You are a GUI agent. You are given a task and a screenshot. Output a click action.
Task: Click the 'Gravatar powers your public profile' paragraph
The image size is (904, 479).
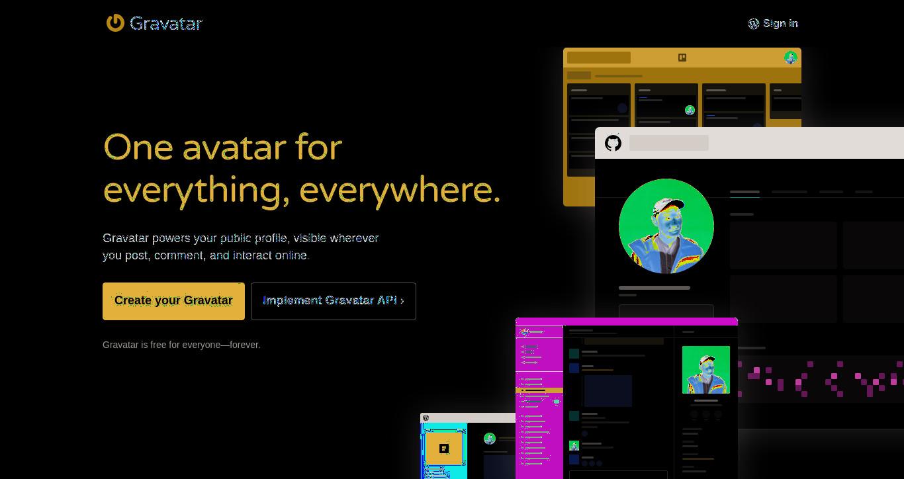click(241, 246)
